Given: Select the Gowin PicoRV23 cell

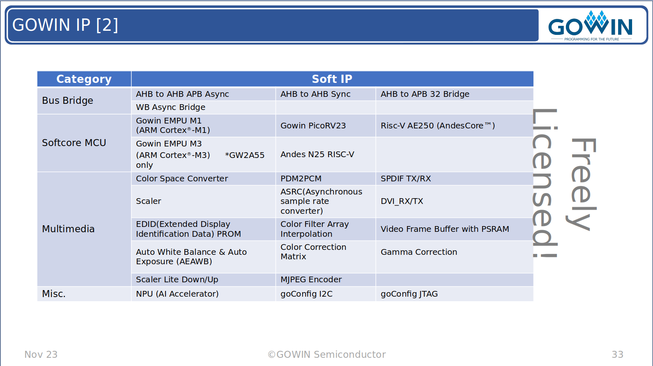Looking at the screenshot, I should pos(326,126).
